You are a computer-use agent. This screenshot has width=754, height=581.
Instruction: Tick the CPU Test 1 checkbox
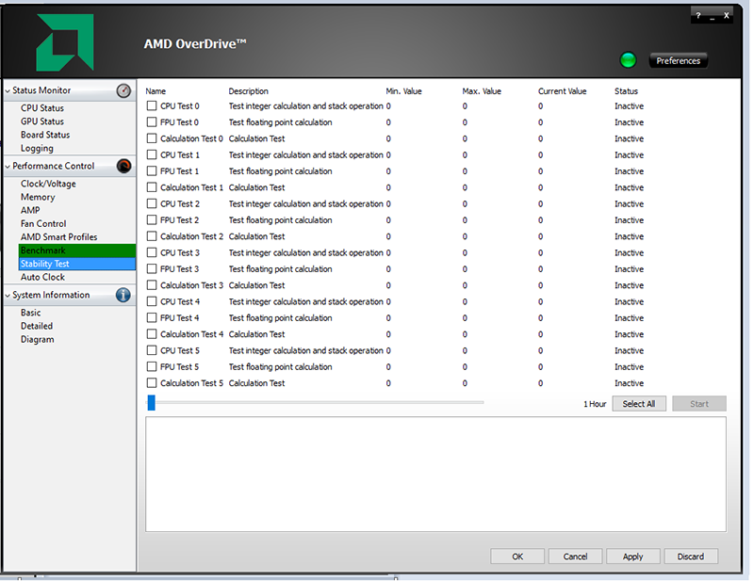click(x=152, y=154)
